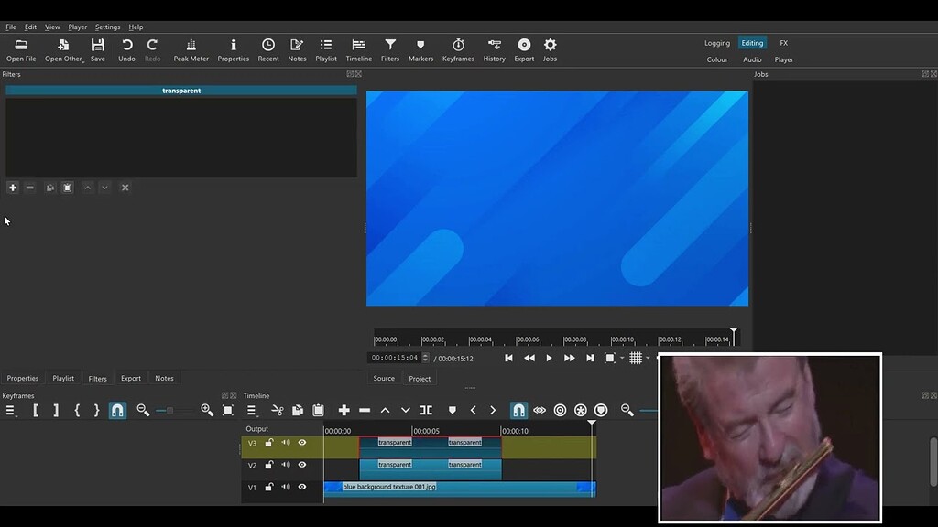Open the Settings menu
This screenshot has height=527, width=938.
tap(107, 27)
